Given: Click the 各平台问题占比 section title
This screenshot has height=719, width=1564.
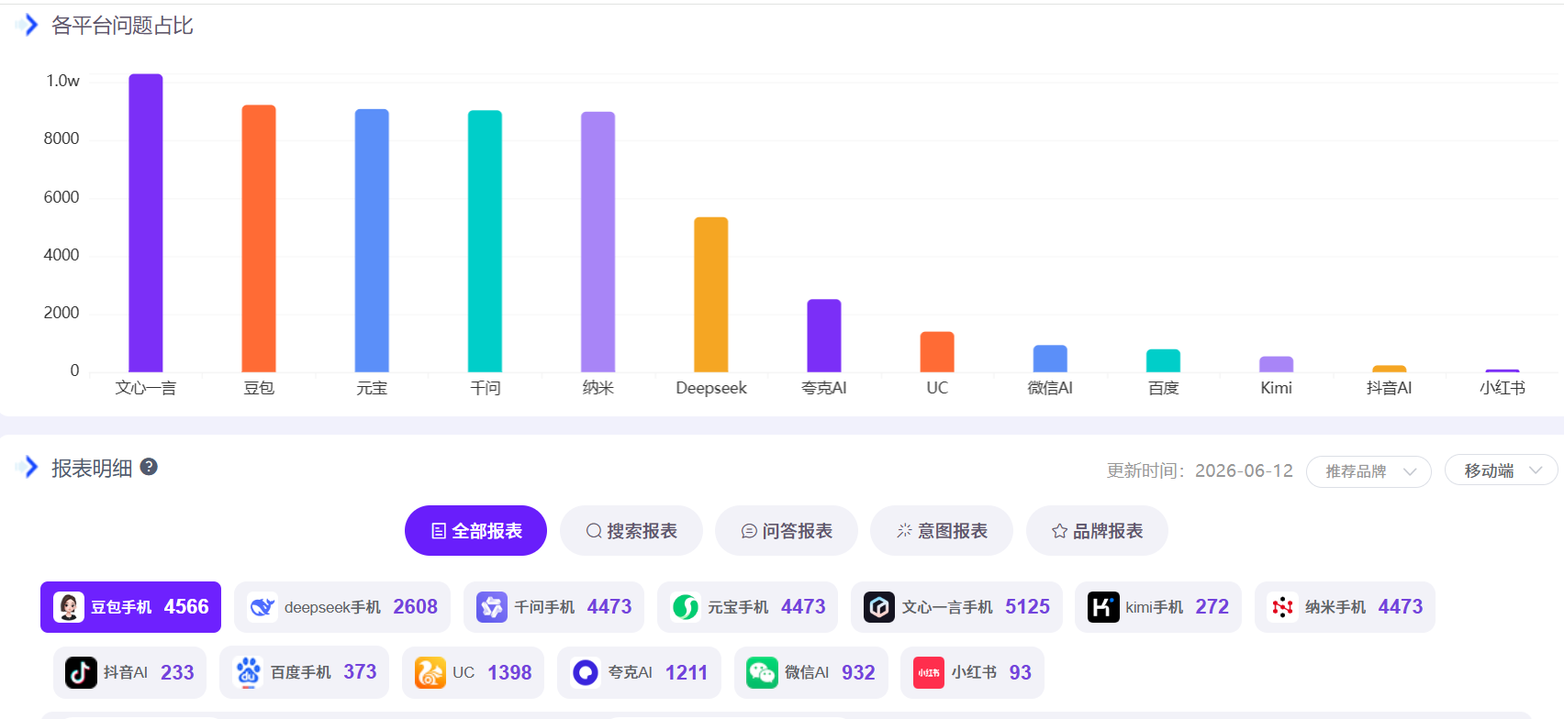Looking at the screenshot, I should coord(122,26).
